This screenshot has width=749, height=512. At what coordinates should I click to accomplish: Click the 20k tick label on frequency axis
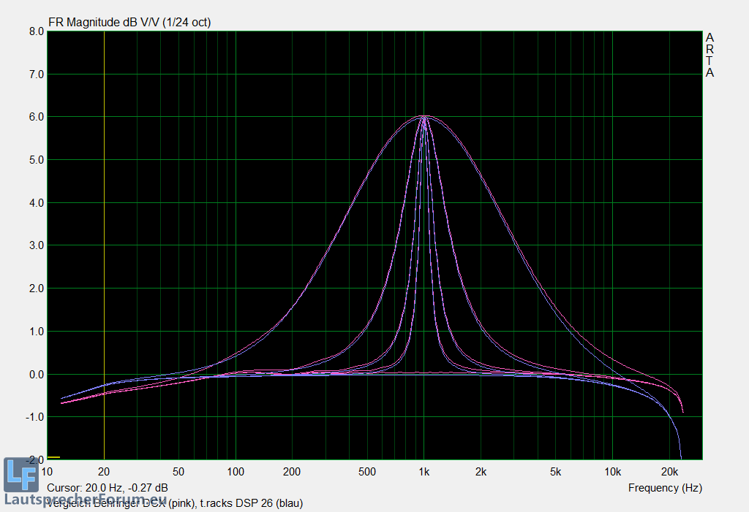[x=669, y=471]
